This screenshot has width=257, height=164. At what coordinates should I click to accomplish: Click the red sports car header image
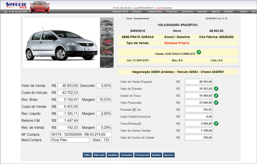coord(40,7)
